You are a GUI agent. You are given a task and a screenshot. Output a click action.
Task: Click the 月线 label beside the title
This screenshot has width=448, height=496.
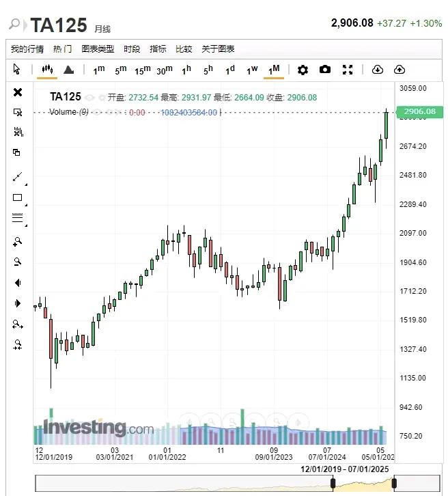[102, 29]
